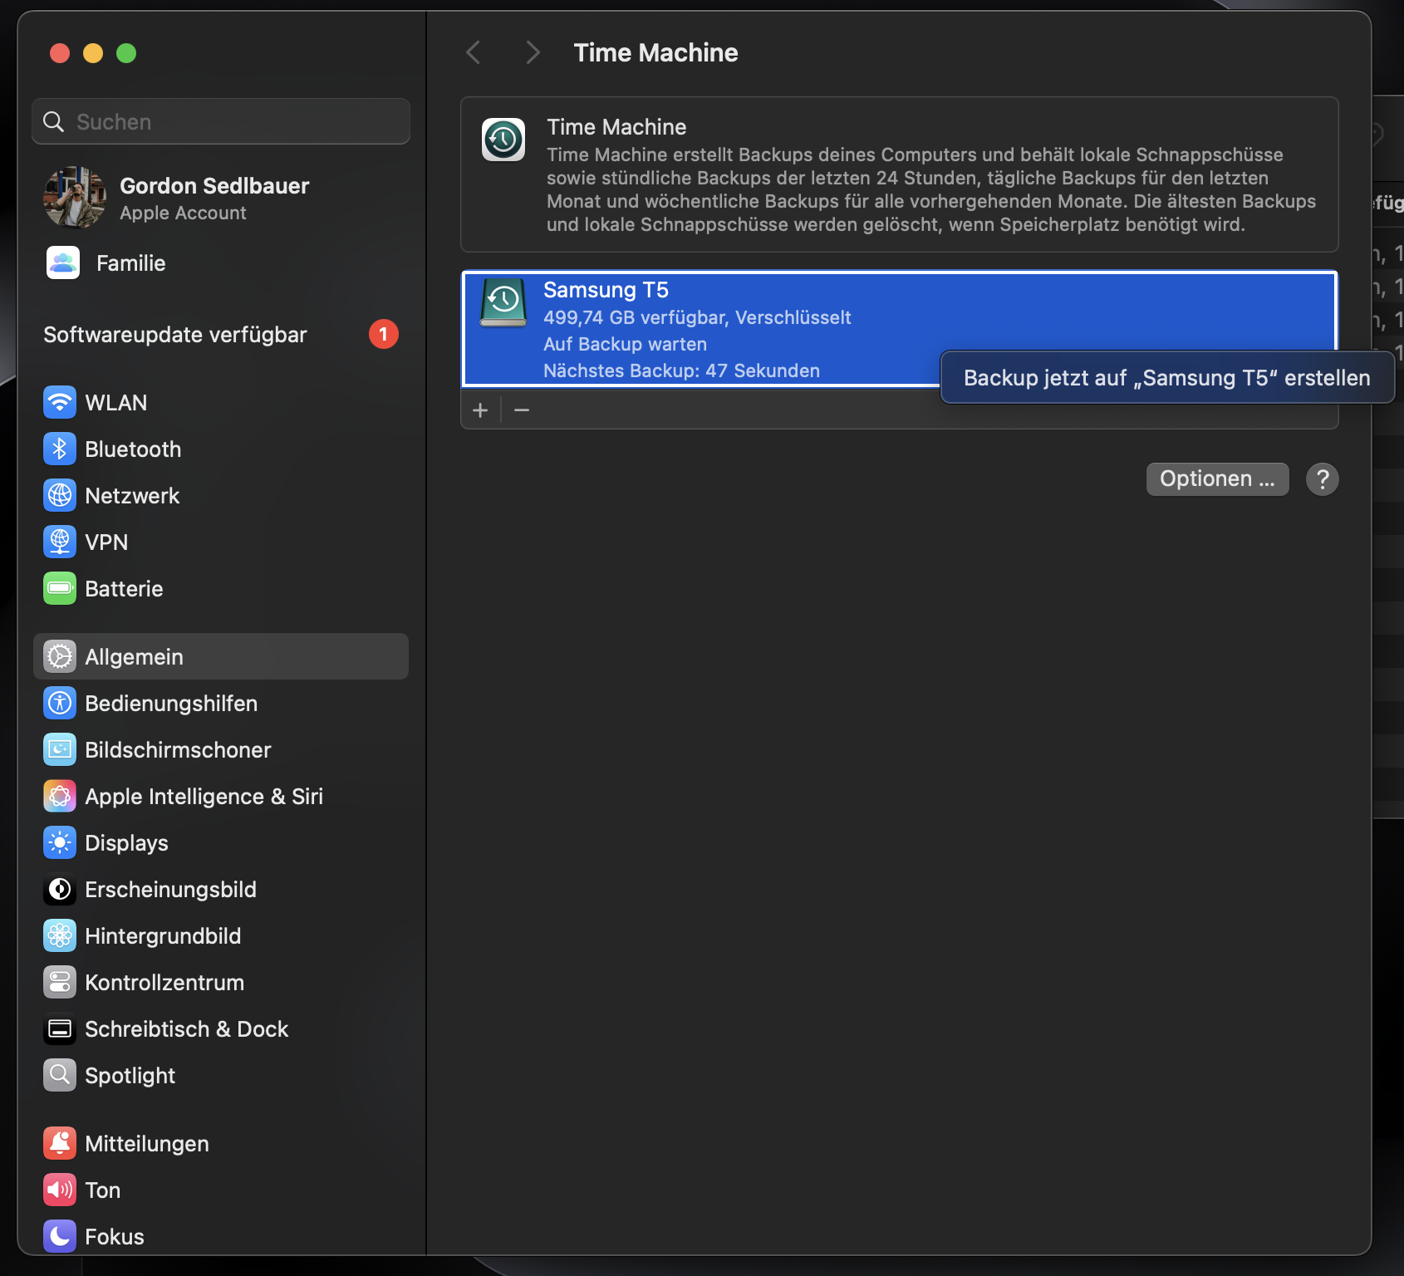Open VPN icon in sidebar

[x=60, y=542]
